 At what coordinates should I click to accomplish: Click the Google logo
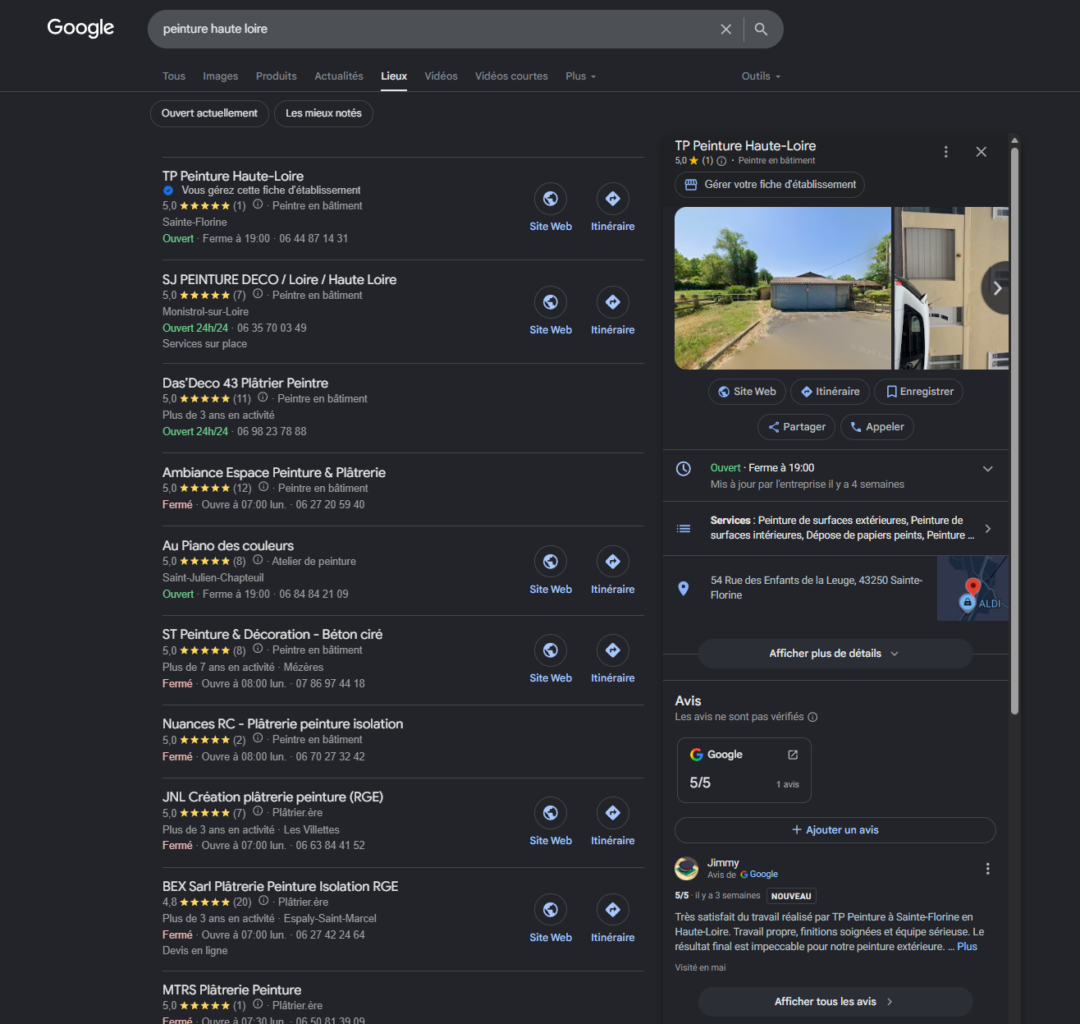(x=80, y=28)
